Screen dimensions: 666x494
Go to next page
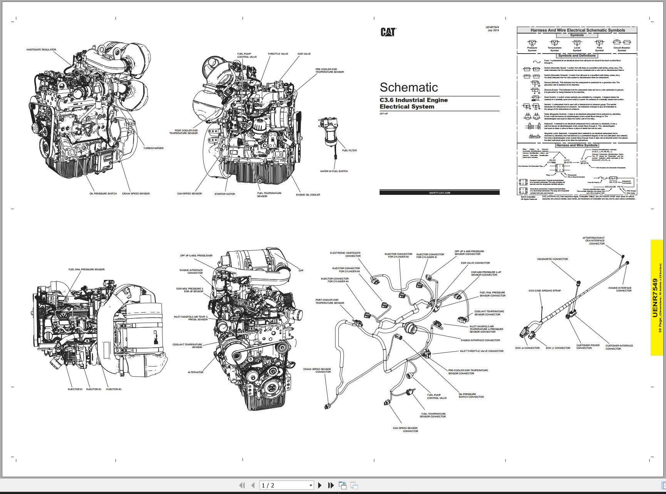coord(320,486)
